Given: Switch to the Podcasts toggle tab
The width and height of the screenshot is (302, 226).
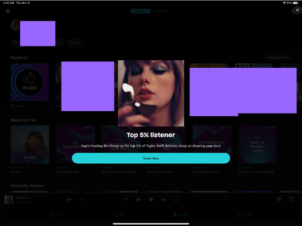Looking at the screenshot, I should pyautogui.click(x=161, y=11).
